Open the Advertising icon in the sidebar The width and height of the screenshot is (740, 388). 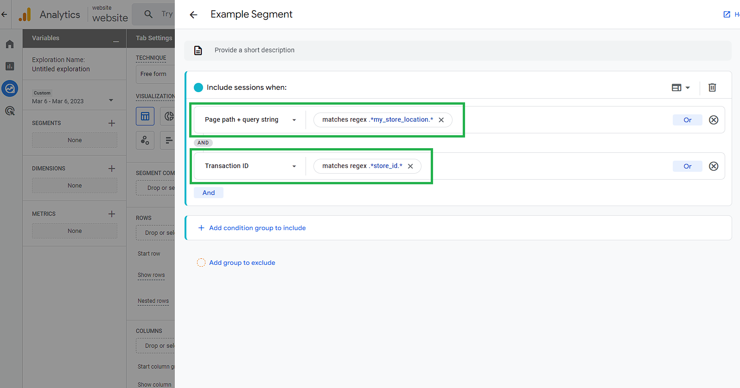coord(10,111)
